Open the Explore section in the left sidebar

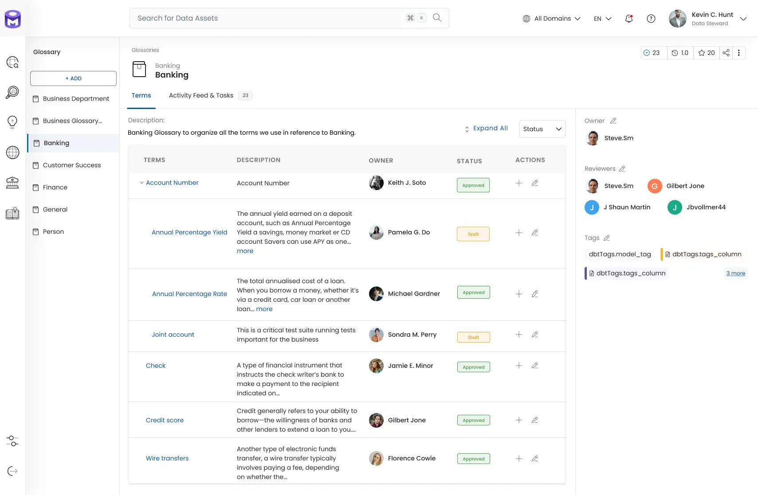[12, 62]
